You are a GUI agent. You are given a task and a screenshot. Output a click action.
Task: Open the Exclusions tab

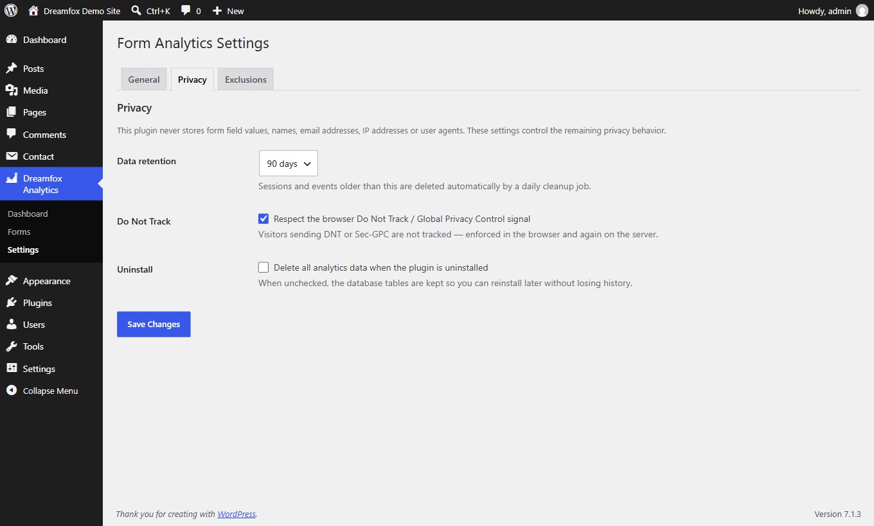point(245,80)
